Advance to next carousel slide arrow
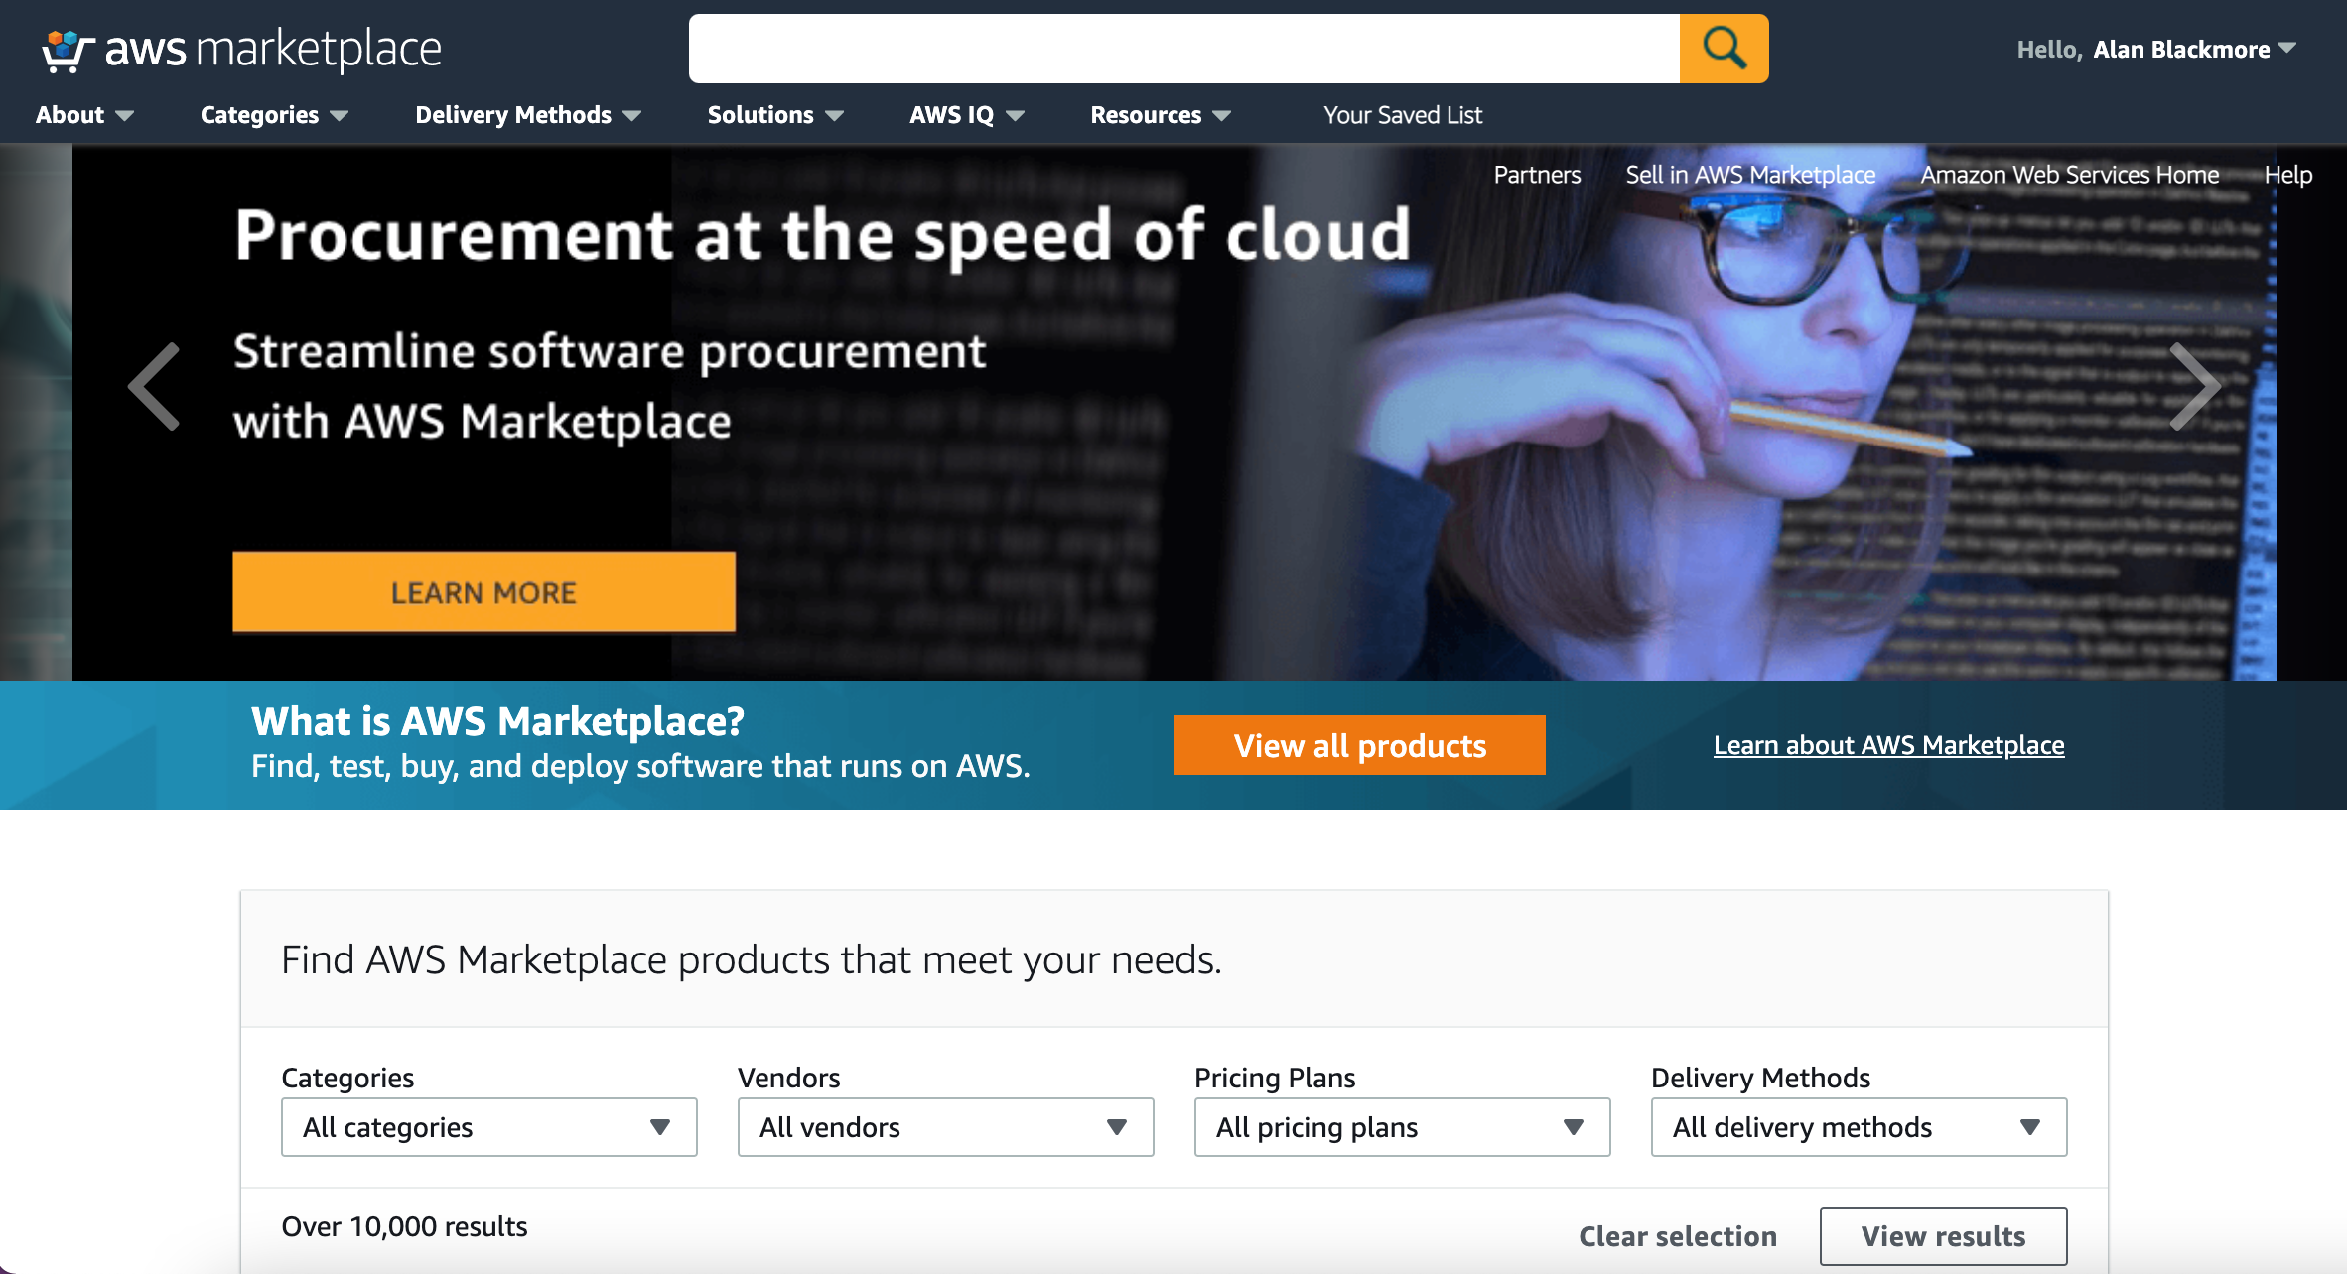Viewport: 2347px width, 1274px height. click(x=2194, y=387)
